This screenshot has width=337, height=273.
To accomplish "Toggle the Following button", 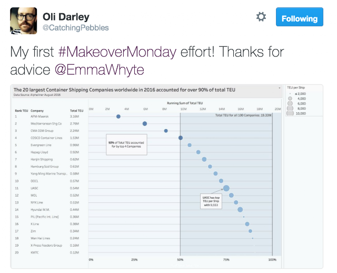I will (x=299, y=18).
